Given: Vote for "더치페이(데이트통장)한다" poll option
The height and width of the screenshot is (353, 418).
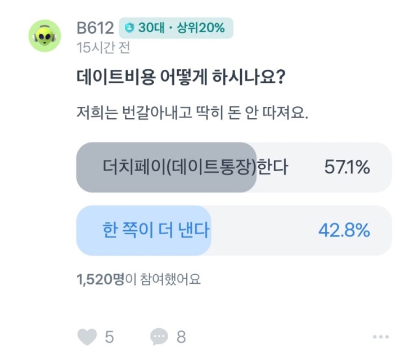Looking at the screenshot, I should coord(195,167).
